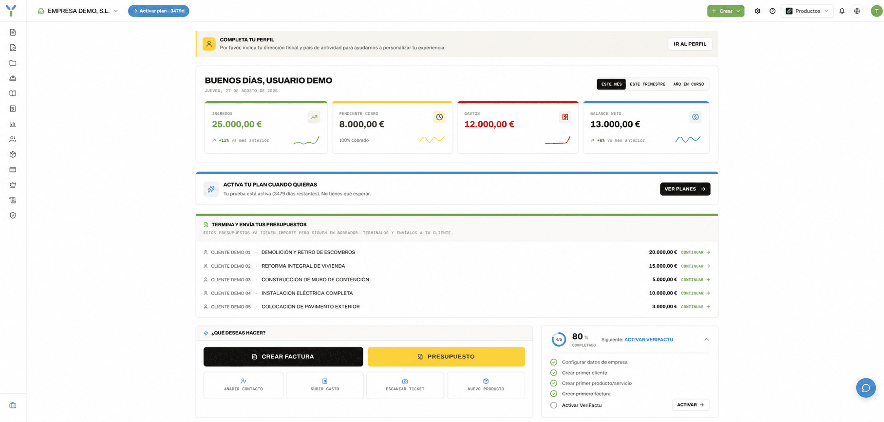Expand the EMPRESA DEMO, S.L. company selector
884x422 pixels.
[78, 11]
